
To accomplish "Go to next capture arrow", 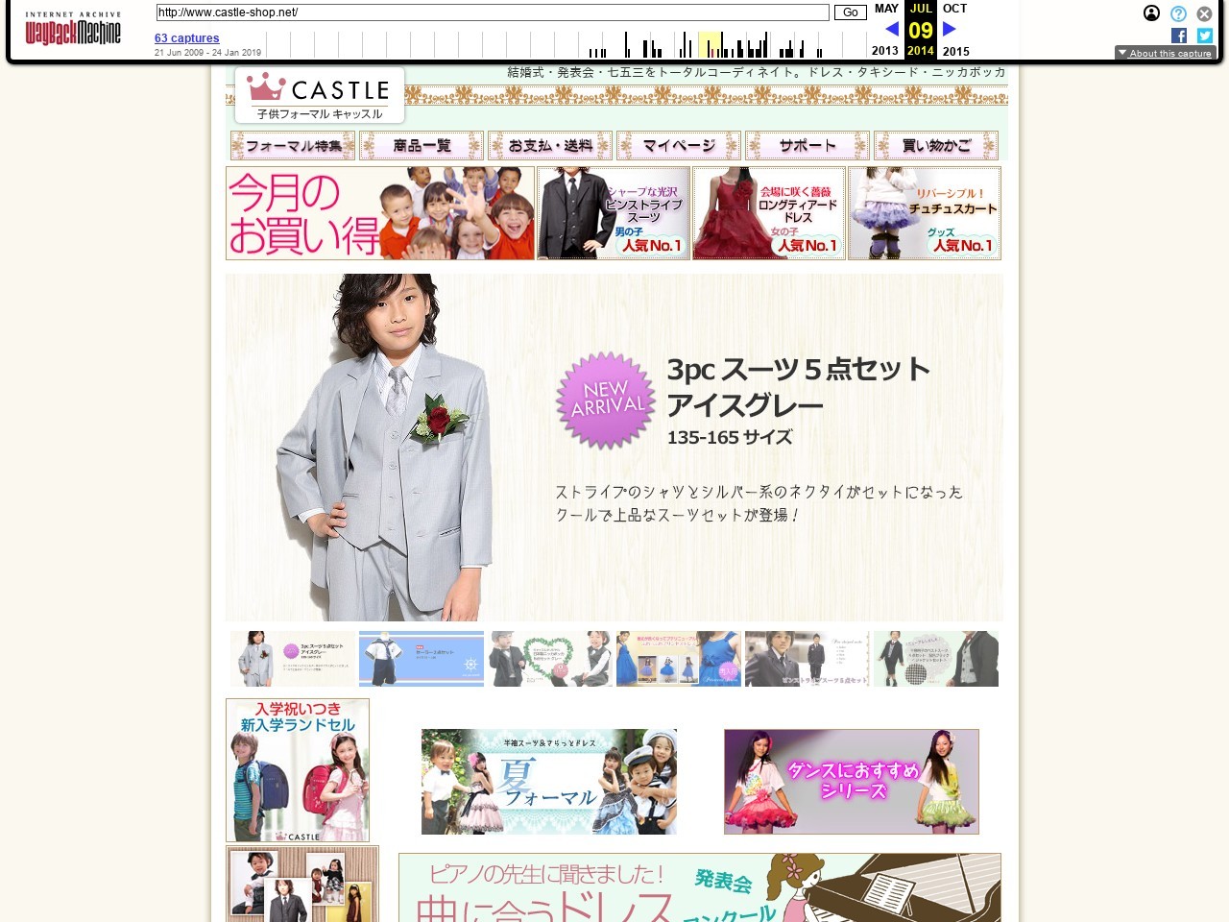I will tap(950, 29).
